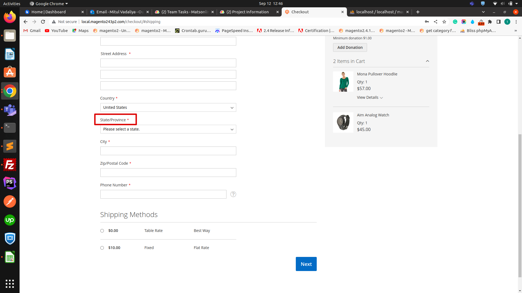This screenshot has height=293, width=522.
Task: Select the Table Rate shipping radio button
Action: [x=102, y=230]
